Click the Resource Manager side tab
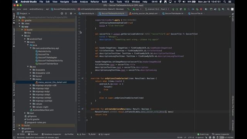Screen dimensions: 247x139 (x=14, y=37)
